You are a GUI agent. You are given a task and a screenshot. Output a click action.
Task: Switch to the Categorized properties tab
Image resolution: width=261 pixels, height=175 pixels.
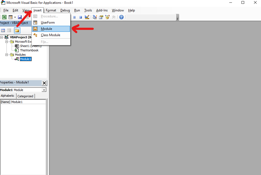coord(25,96)
